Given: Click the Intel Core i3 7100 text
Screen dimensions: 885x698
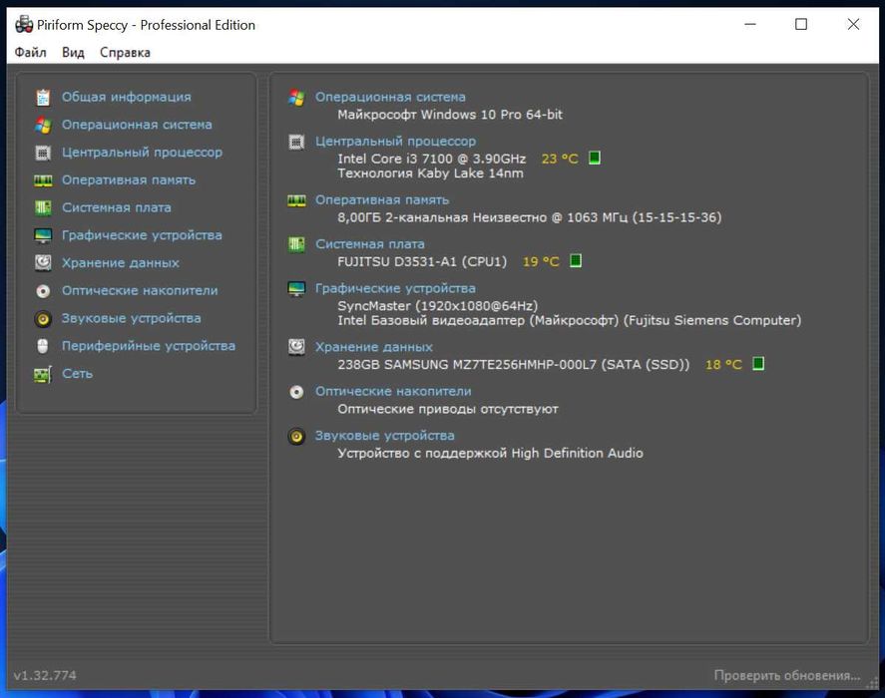Looking at the screenshot, I should pos(431,159).
